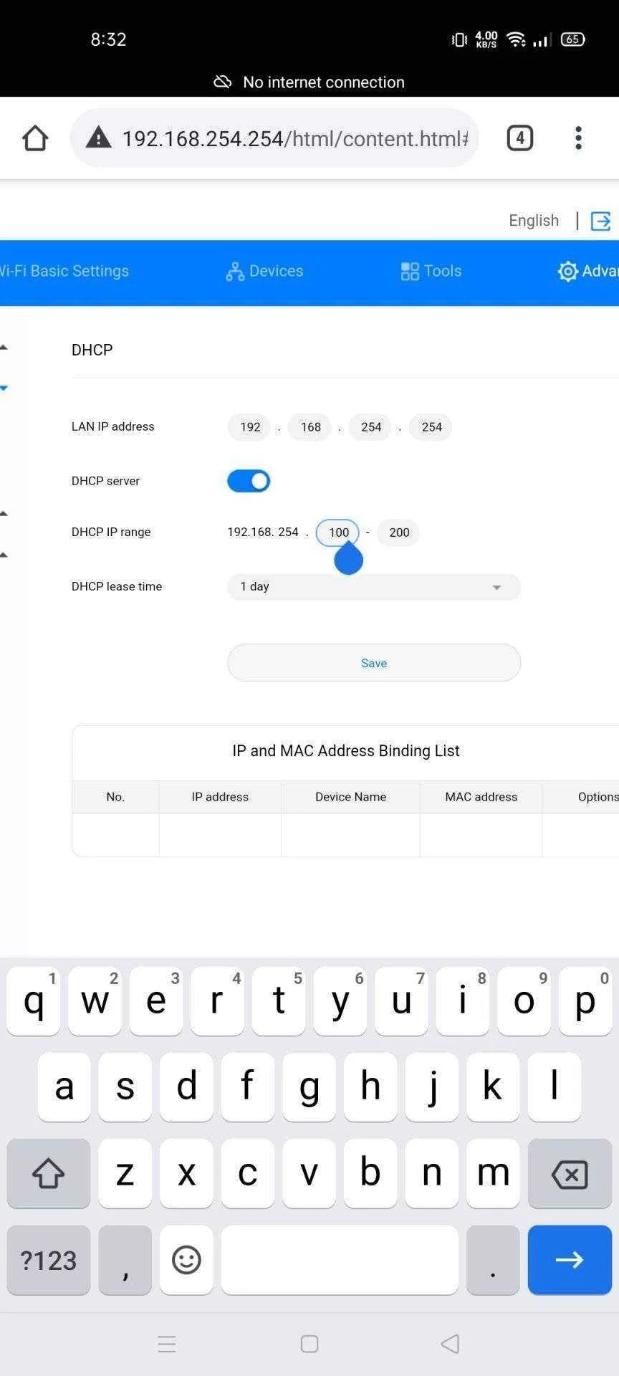Tap the Android recent apps button
The image size is (619, 1376).
pyautogui.click(x=167, y=1344)
